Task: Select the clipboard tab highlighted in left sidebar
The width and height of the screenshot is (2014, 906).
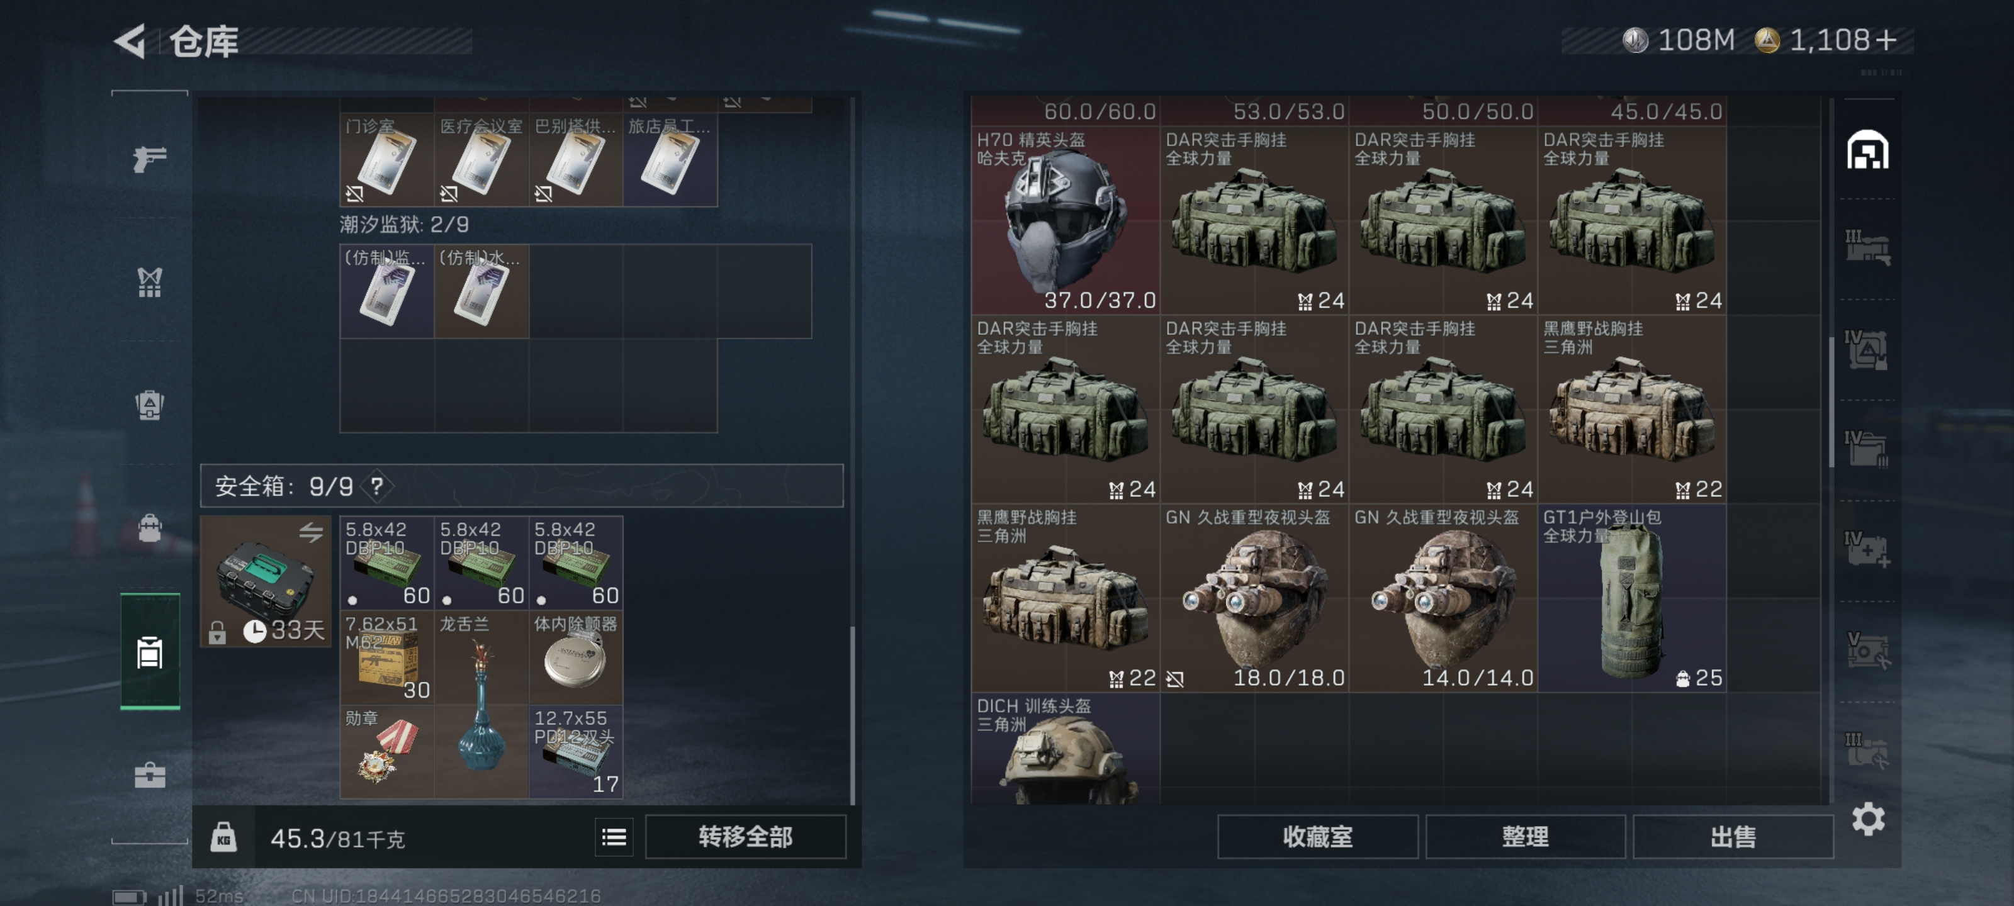Action: point(149,651)
